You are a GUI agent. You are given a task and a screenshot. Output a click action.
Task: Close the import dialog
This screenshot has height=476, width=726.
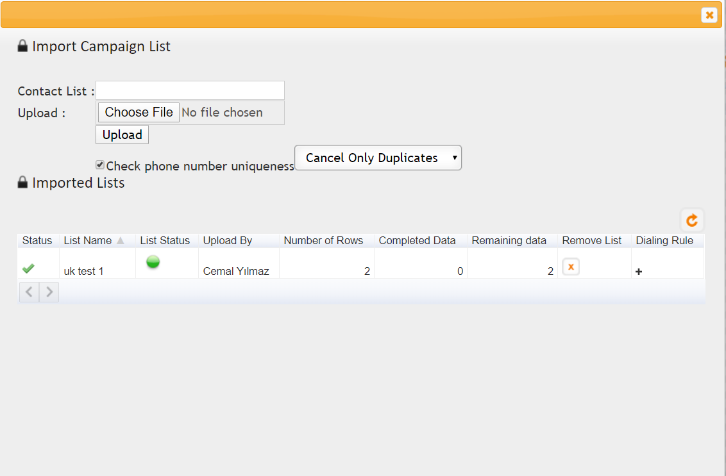(709, 15)
